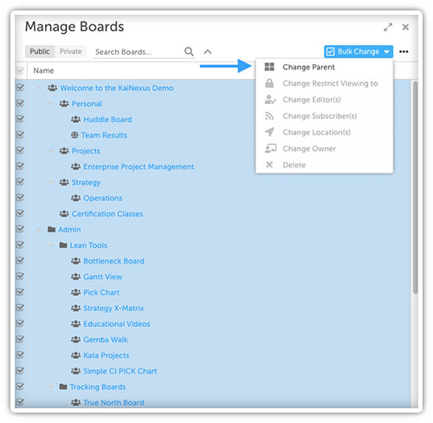Switch to the Private tab
This screenshot has height=423, width=433.
[x=70, y=52]
